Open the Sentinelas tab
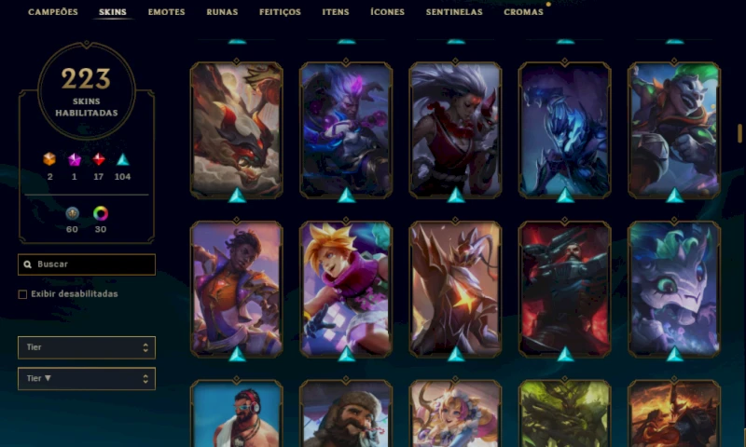 tap(454, 12)
